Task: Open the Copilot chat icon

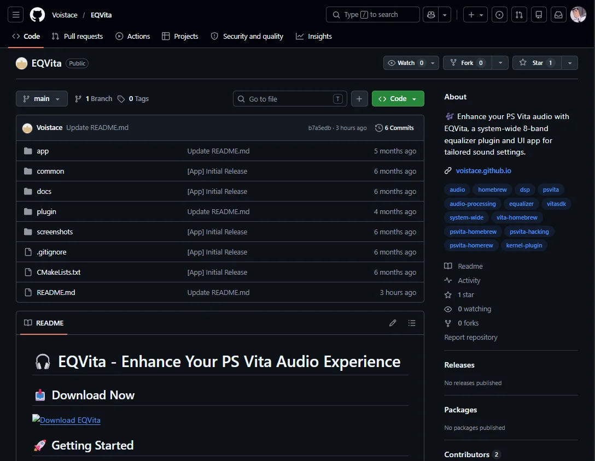Action: (431, 15)
